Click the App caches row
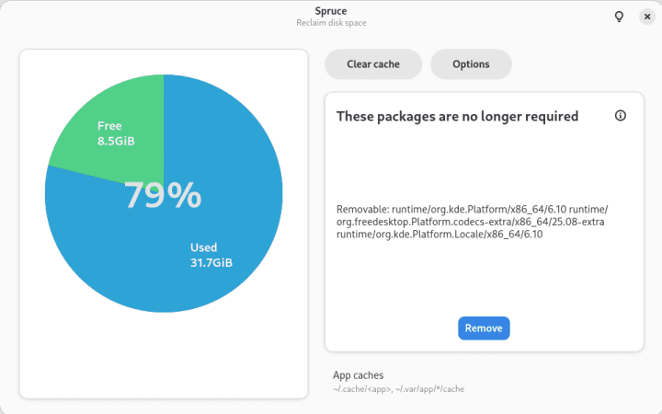Viewport: 662px width, 414px height. 359,375
